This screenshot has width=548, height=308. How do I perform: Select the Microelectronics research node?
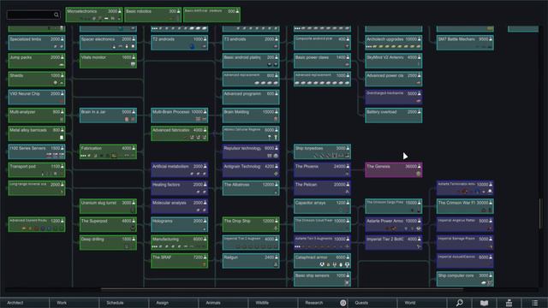click(94, 15)
